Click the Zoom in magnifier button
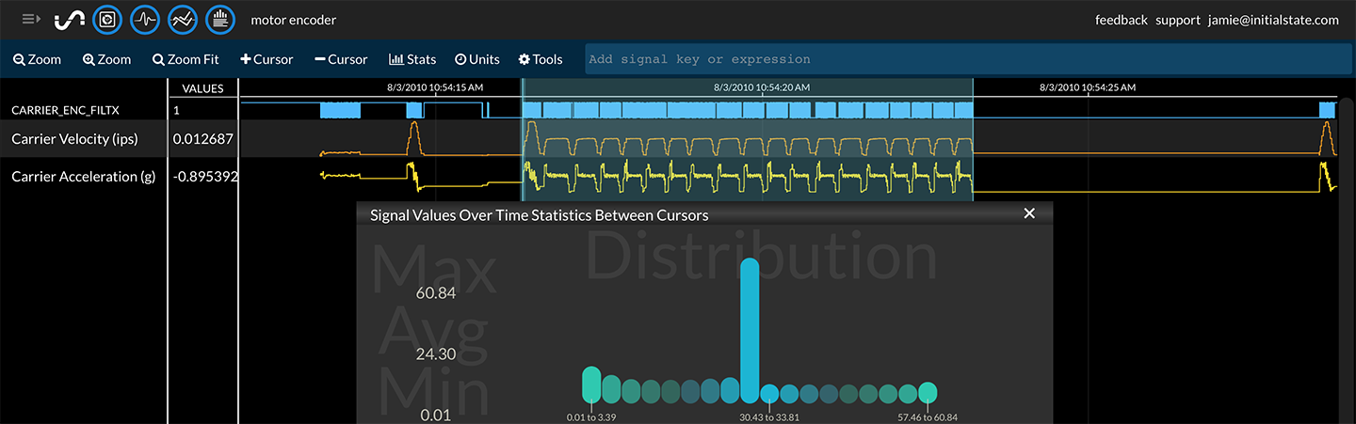Image resolution: width=1356 pixels, height=424 pixels. [106, 59]
